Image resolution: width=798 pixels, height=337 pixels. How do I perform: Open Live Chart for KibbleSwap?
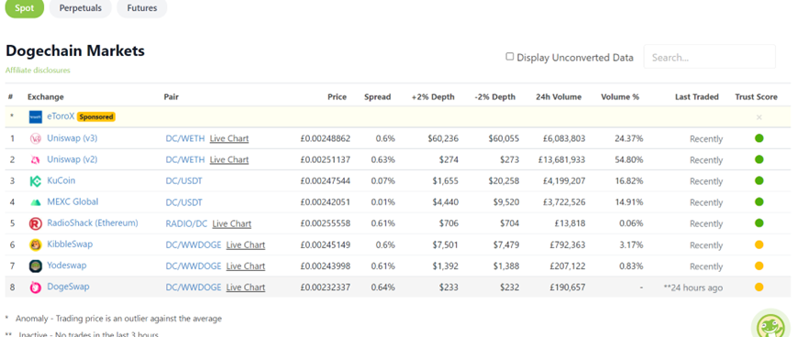(x=246, y=245)
